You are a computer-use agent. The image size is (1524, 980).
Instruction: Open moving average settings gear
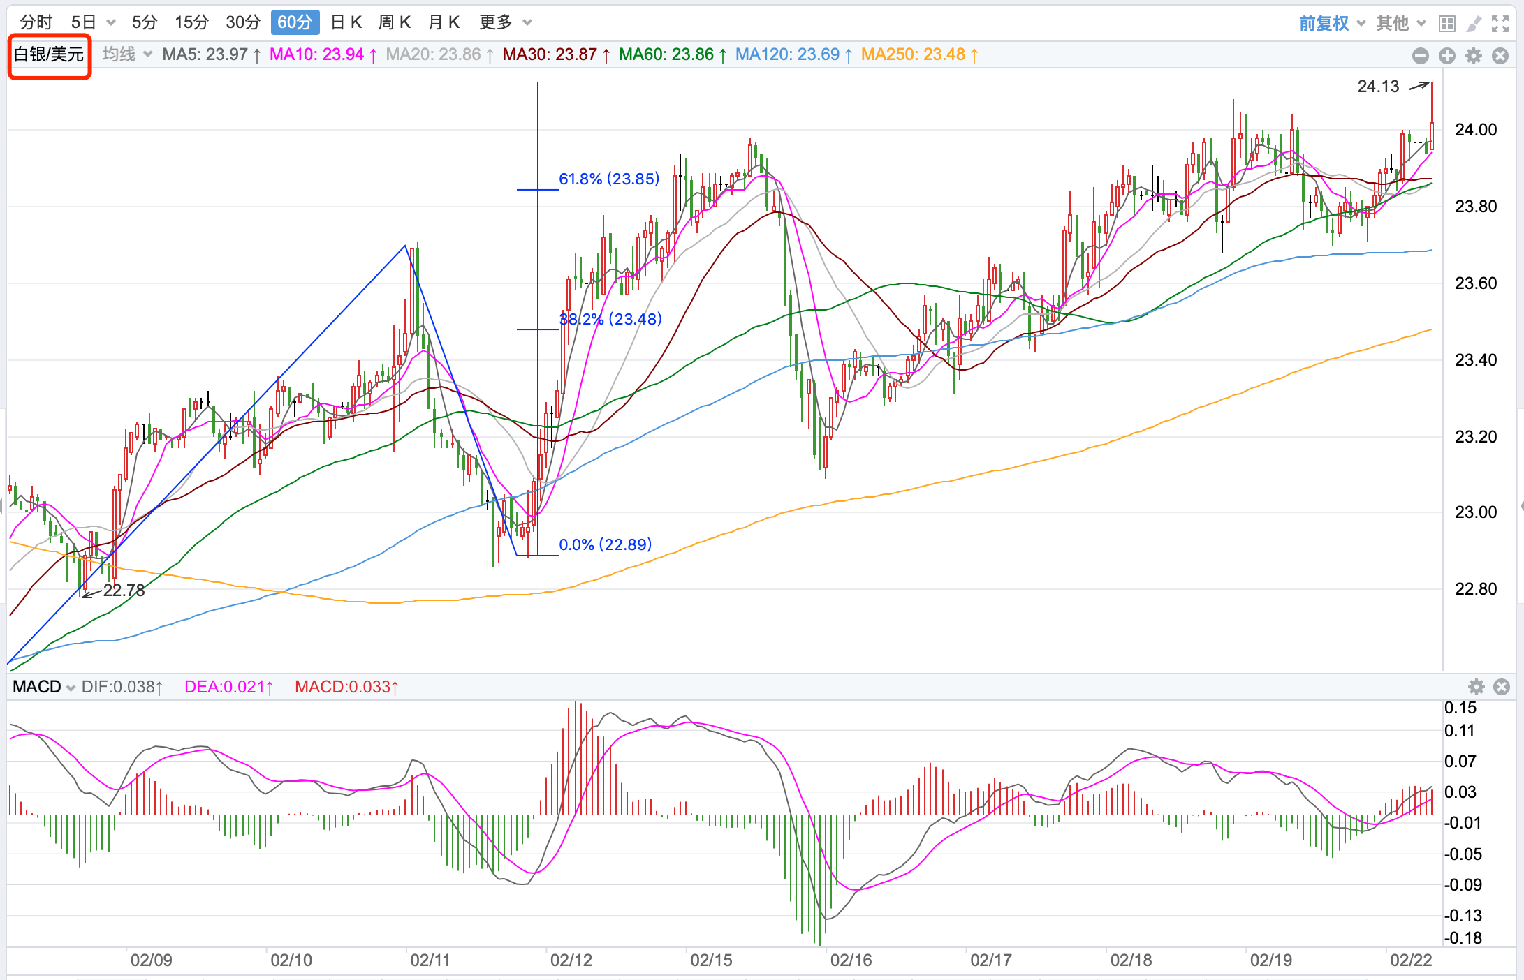tap(1473, 56)
